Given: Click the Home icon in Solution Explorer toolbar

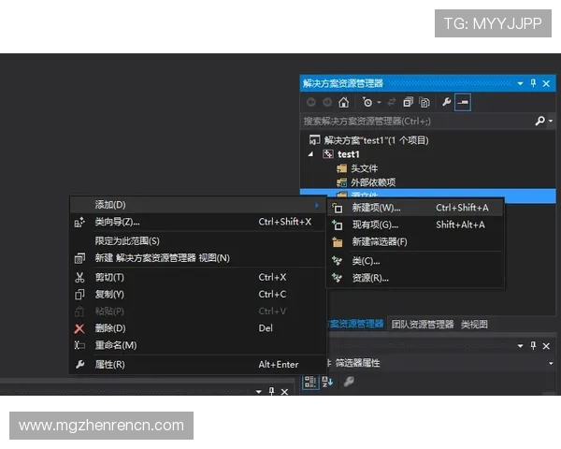Looking at the screenshot, I should point(343,102).
